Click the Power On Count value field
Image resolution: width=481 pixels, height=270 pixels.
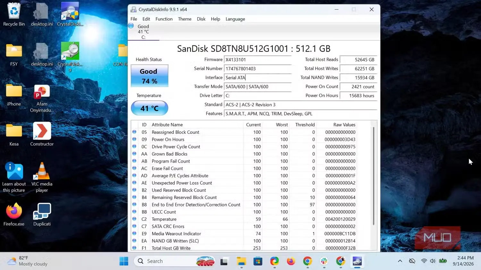359,87
